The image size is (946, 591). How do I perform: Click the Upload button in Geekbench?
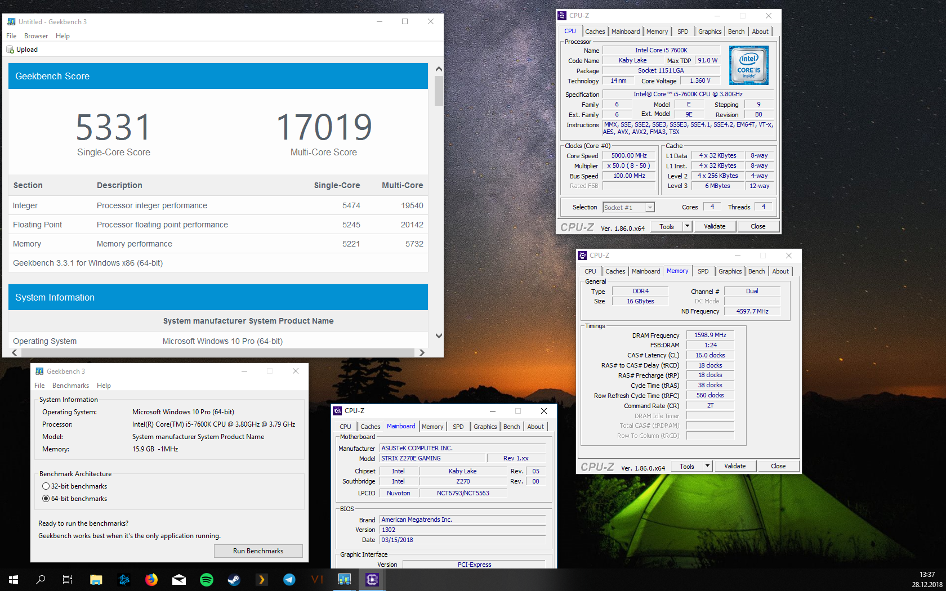[x=22, y=50]
